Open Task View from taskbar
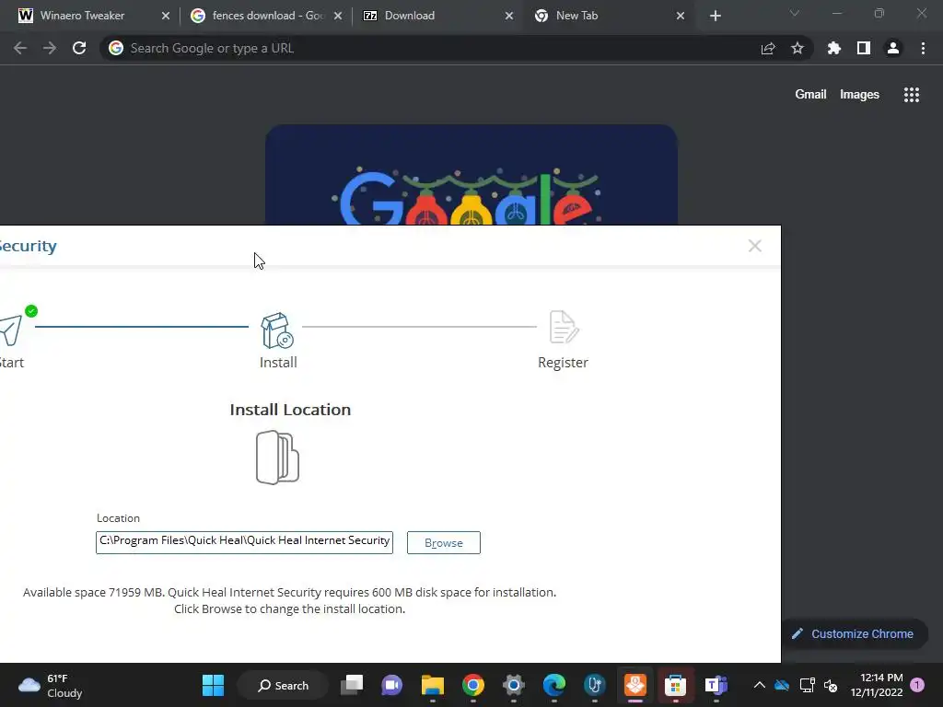 pos(352,685)
